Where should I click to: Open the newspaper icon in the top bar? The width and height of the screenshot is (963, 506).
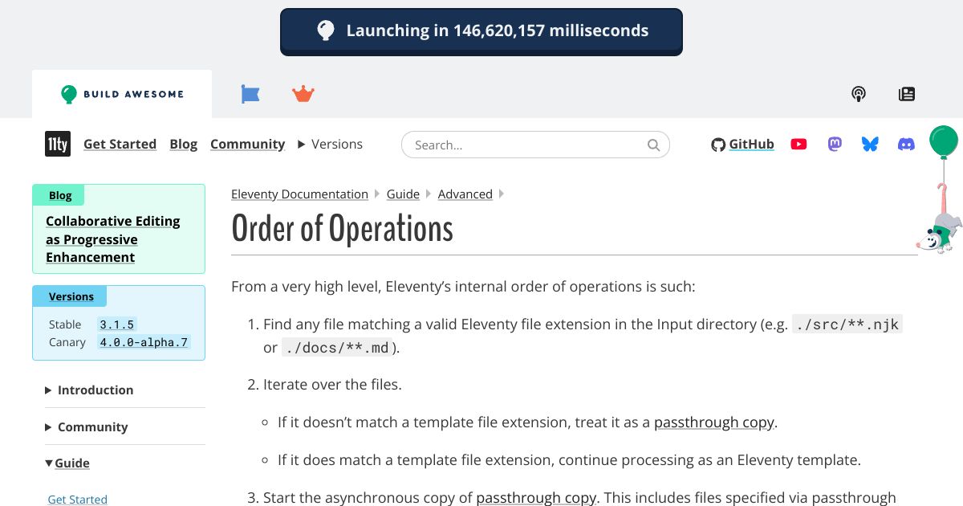click(907, 94)
